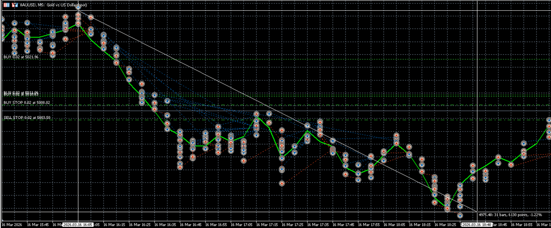551x228 pixels.
Task: Click the white diagonal measurement line
Action: click(x=278, y=112)
